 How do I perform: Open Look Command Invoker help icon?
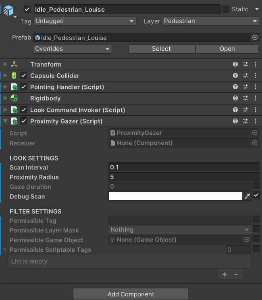click(x=235, y=110)
